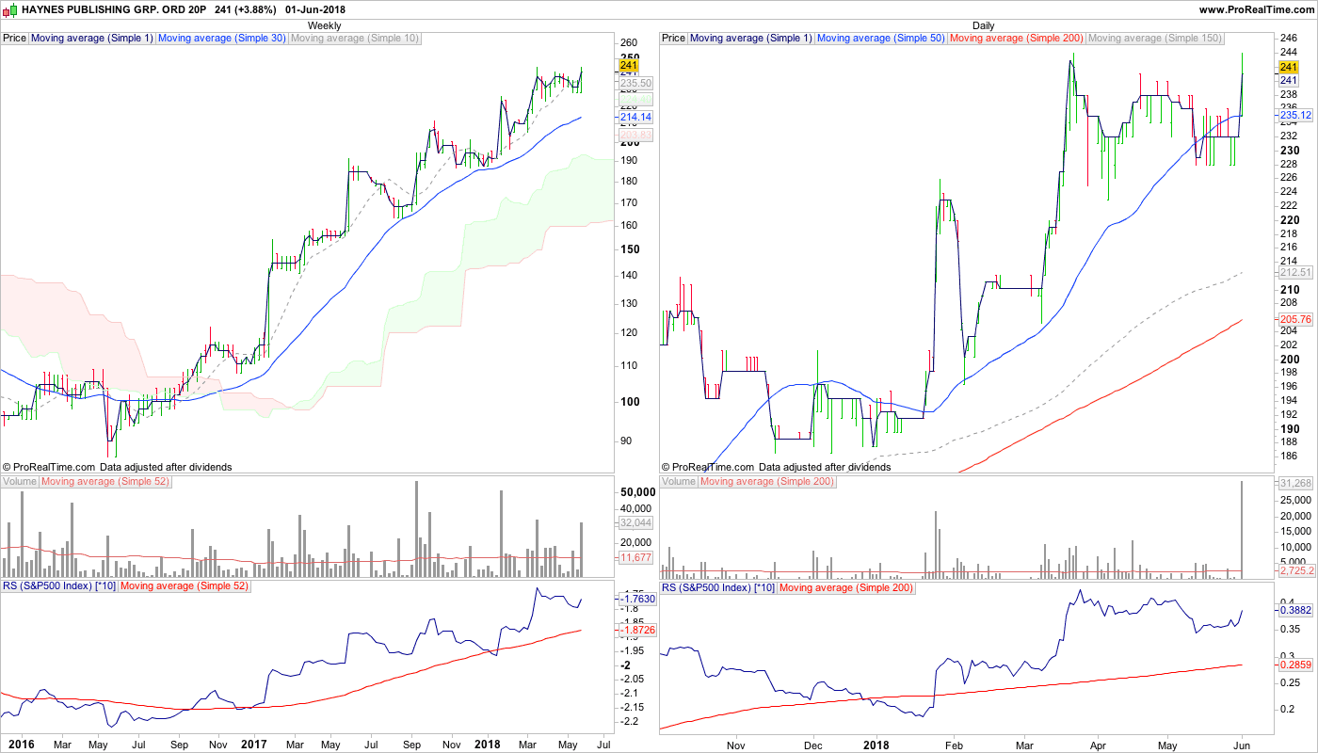Click the 32,044 weekly volume value
This screenshot has height=753, width=1318.
635,522
